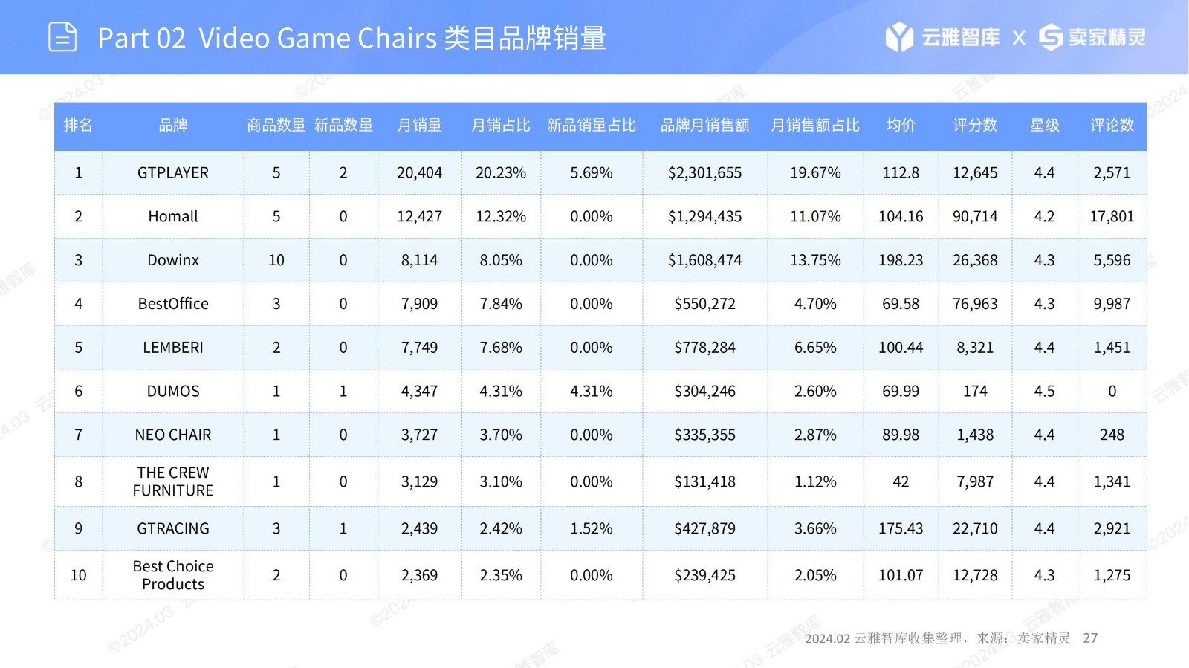The height and width of the screenshot is (668, 1189).
Task: Click the BestOffice brand cell
Action: (x=173, y=304)
